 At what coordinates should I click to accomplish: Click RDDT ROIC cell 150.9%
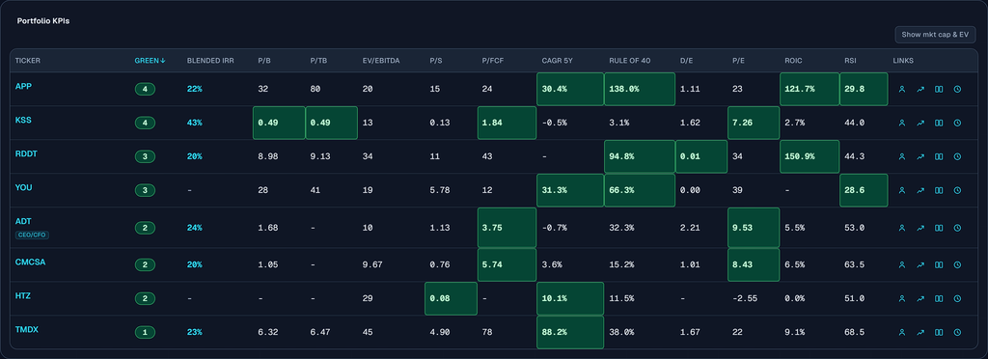[810, 156]
